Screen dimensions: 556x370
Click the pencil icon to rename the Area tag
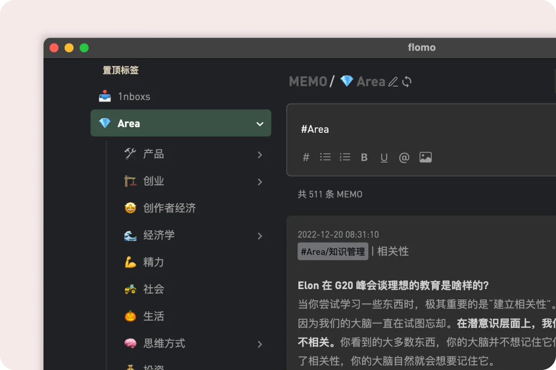click(392, 81)
